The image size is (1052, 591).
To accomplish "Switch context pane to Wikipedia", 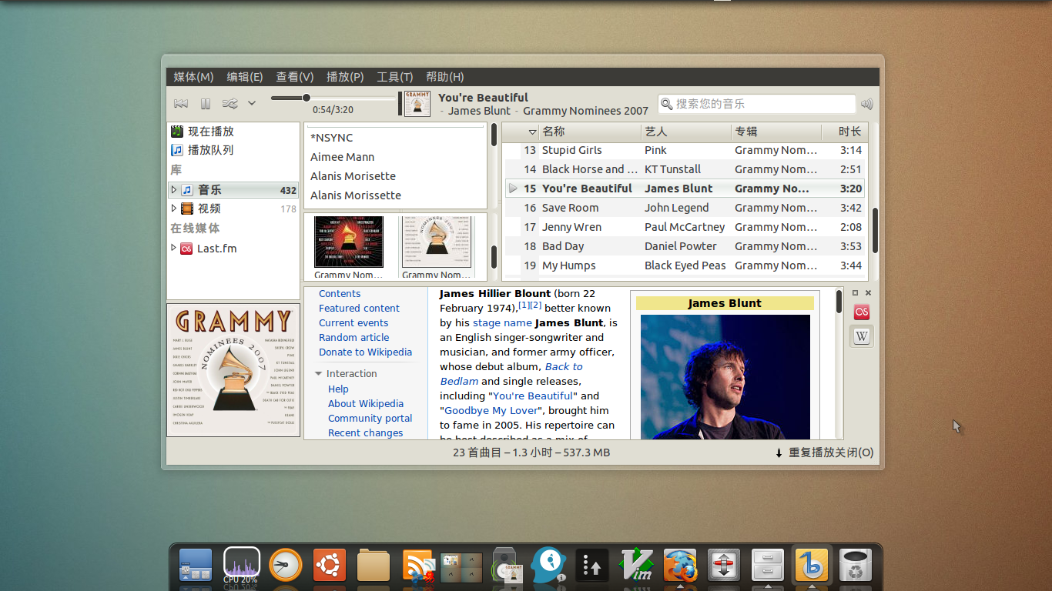I will 862,336.
